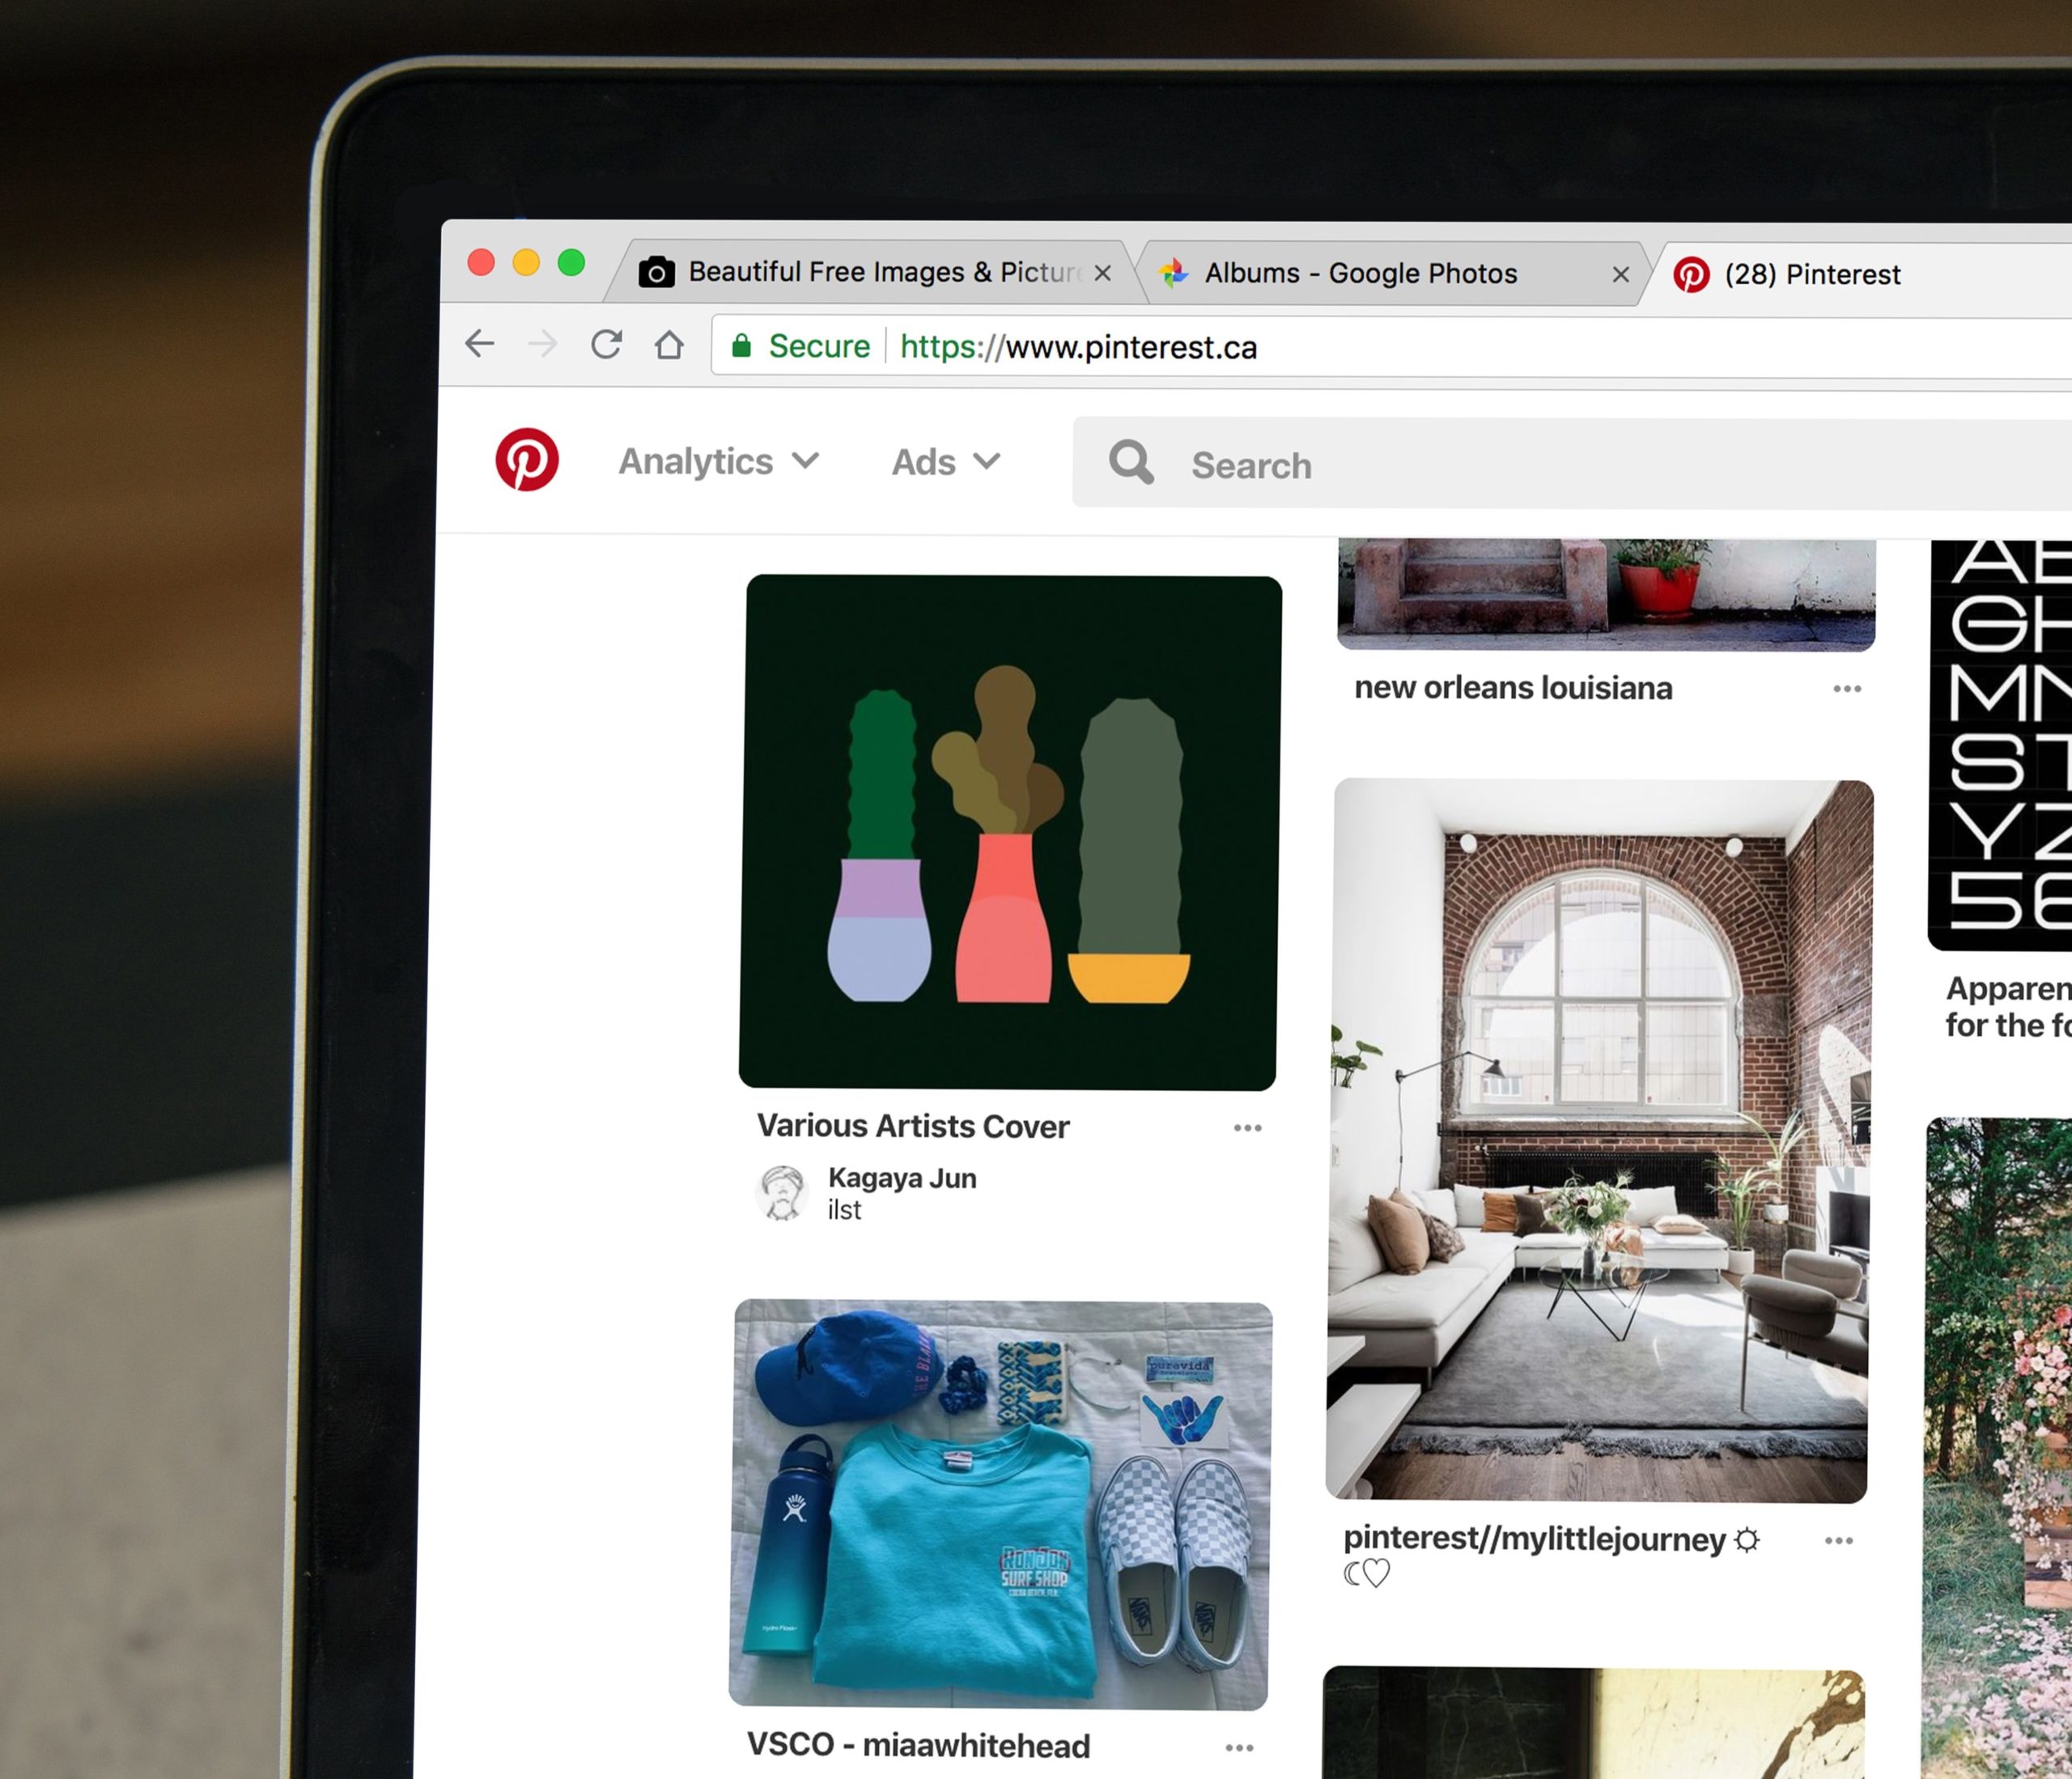
Task: Expand the Analytics dropdown menu
Action: [717, 461]
